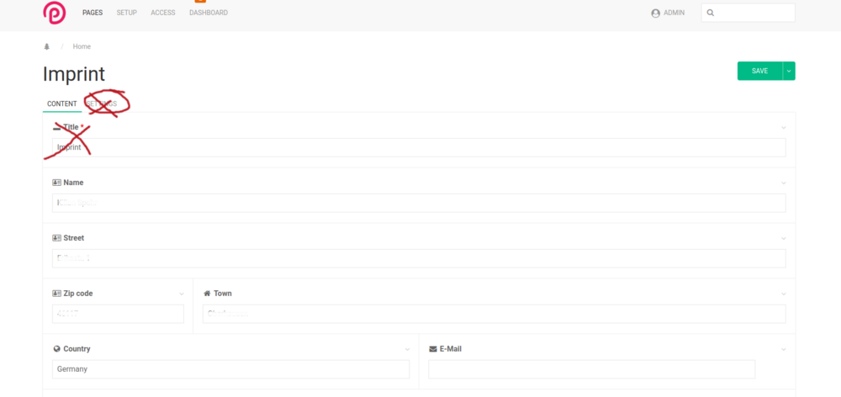Click the search magnifier icon

point(711,13)
